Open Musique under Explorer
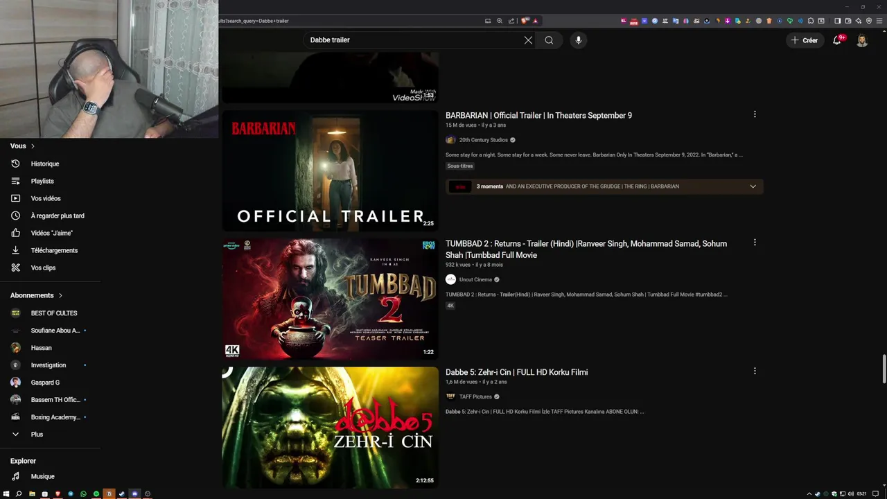Screen dimensions: 887x499 click(x=42, y=476)
